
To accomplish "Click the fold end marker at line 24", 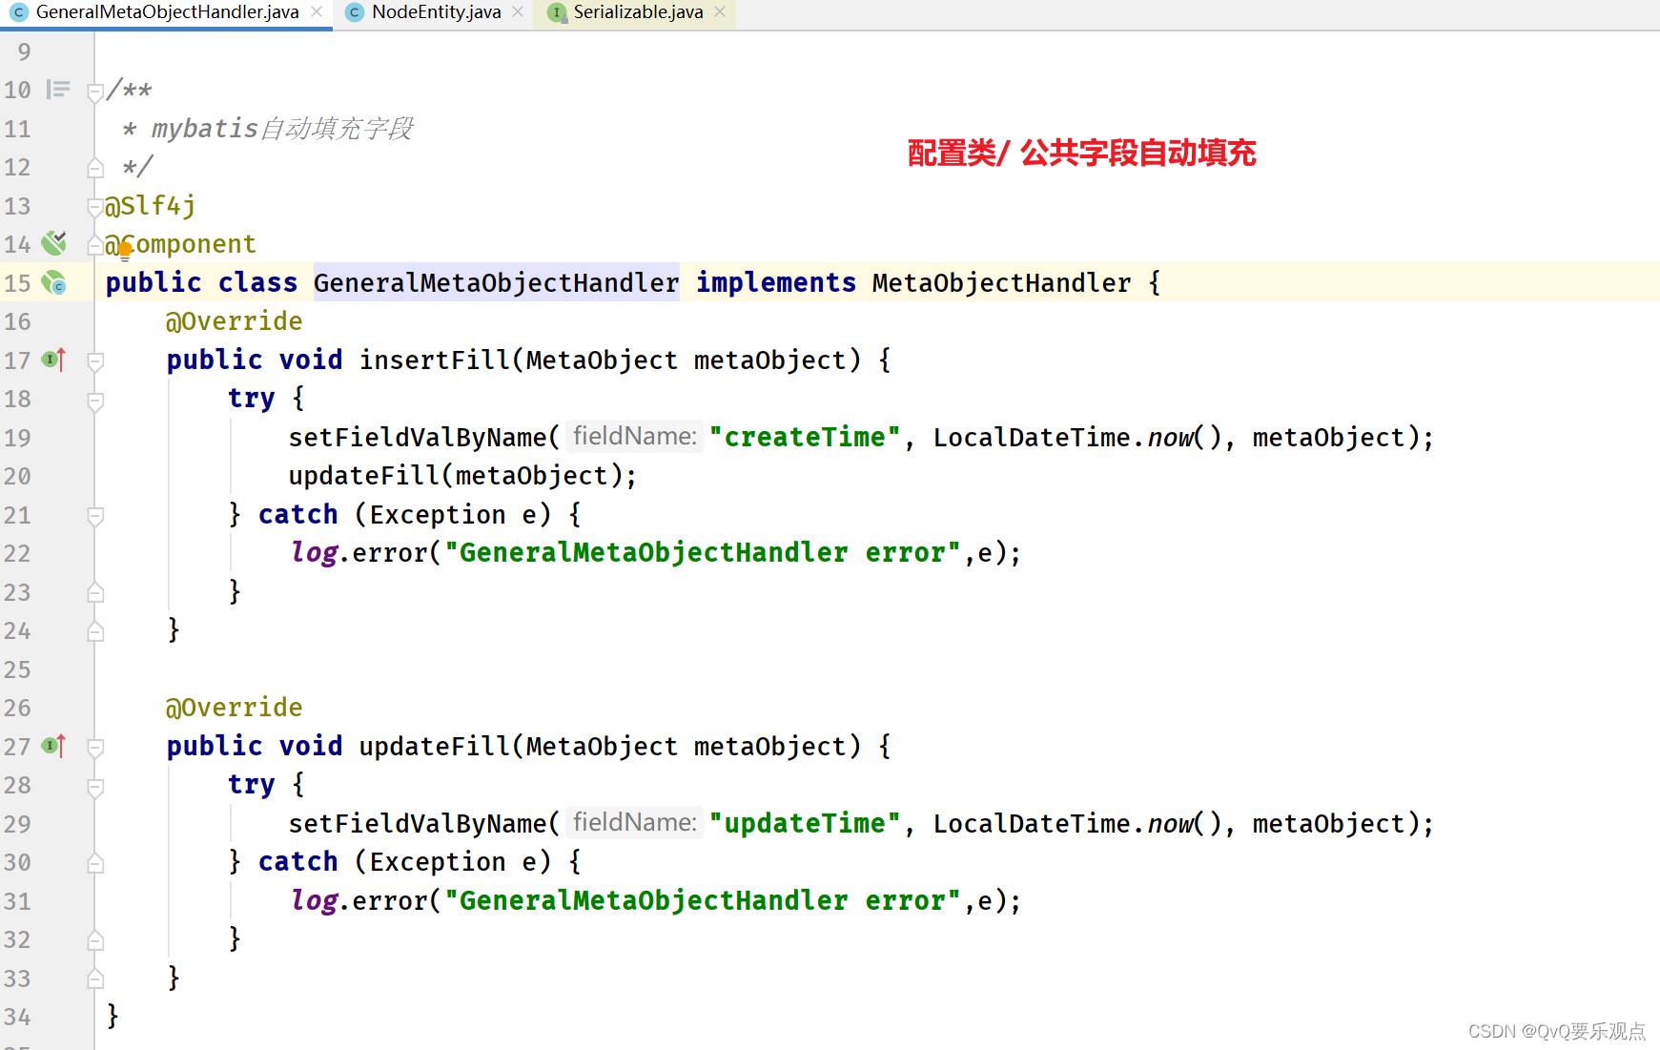I will (x=95, y=631).
